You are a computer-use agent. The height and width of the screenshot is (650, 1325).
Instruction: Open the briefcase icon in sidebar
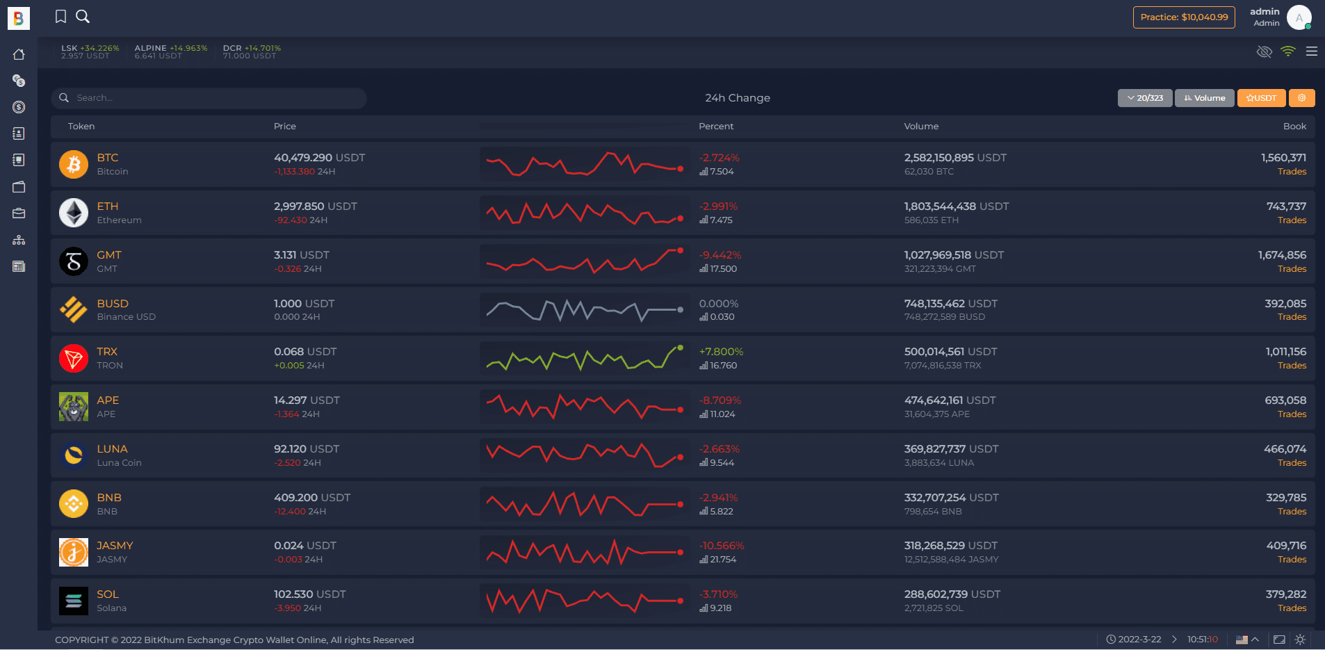click(19, 213)
